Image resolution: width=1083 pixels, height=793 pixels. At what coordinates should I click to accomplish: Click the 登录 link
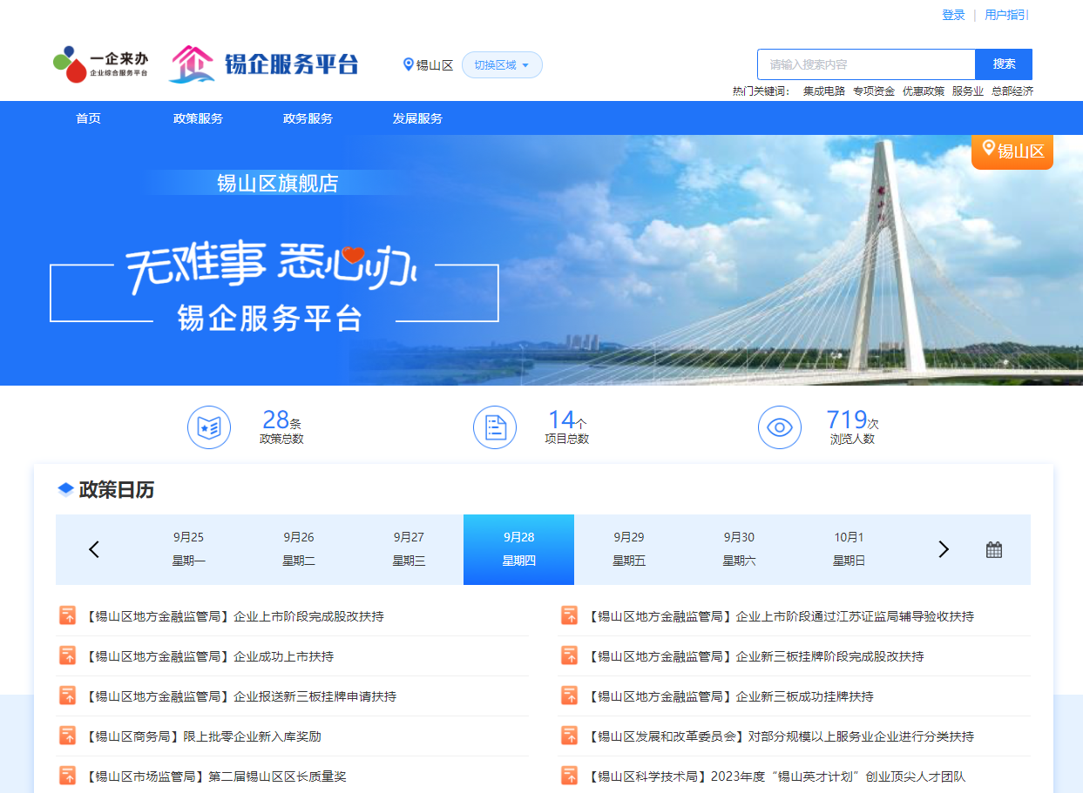953,15
